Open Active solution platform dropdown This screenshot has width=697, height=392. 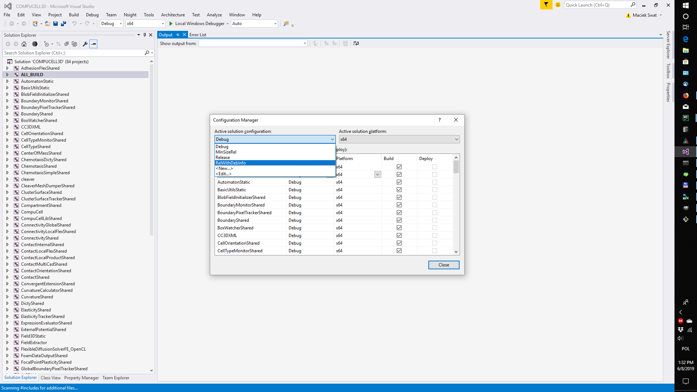click(399, 139)
